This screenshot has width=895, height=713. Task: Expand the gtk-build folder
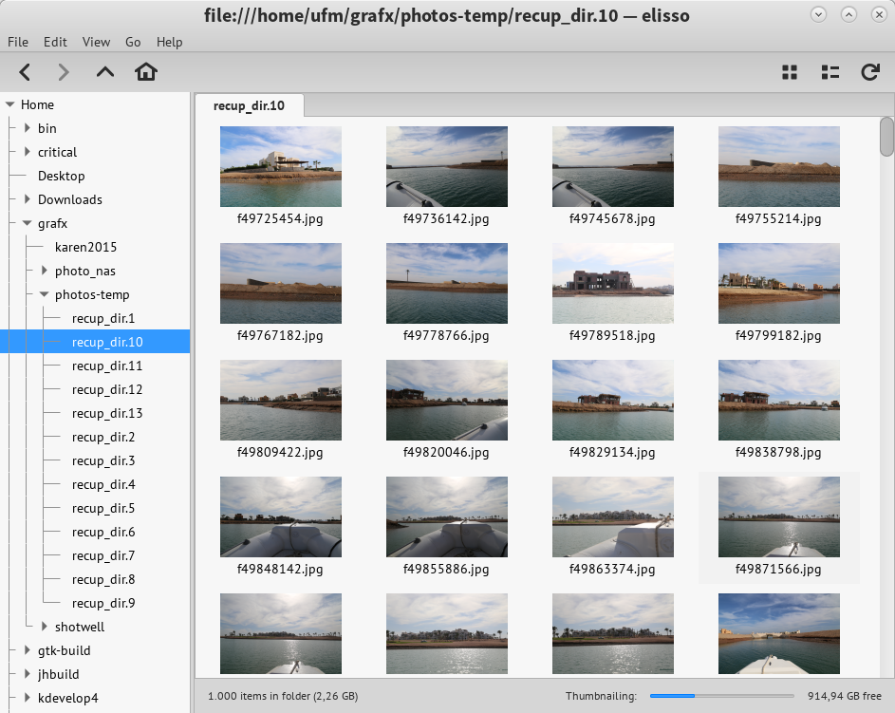pos(27,650)
